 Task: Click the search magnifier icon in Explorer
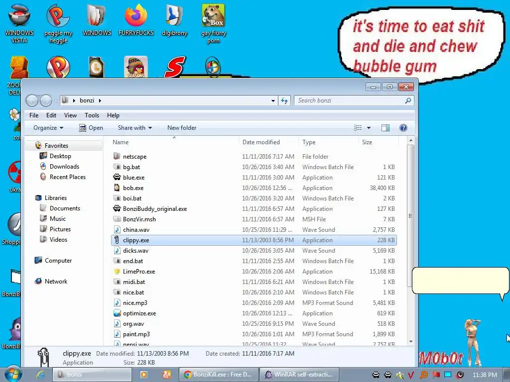[408, 100]
